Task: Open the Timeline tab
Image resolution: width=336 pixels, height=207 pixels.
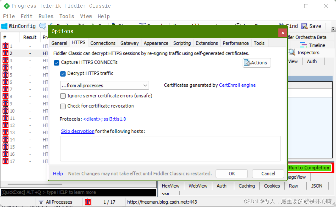Action: coord(313,45)
